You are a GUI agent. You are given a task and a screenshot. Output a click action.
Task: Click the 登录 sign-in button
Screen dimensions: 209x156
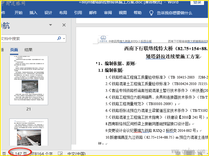(197, 3)
